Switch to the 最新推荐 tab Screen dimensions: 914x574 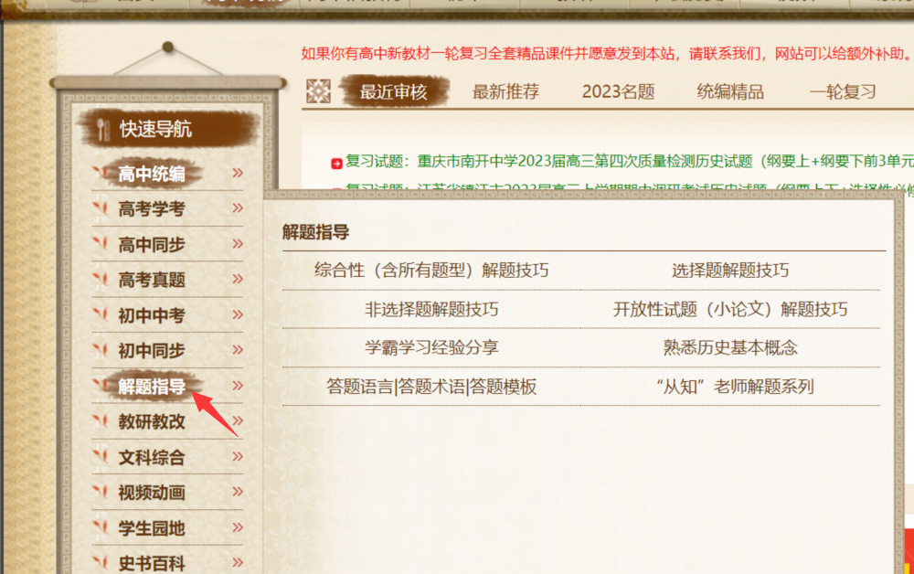pyautogui.click(x=505, y=91)
